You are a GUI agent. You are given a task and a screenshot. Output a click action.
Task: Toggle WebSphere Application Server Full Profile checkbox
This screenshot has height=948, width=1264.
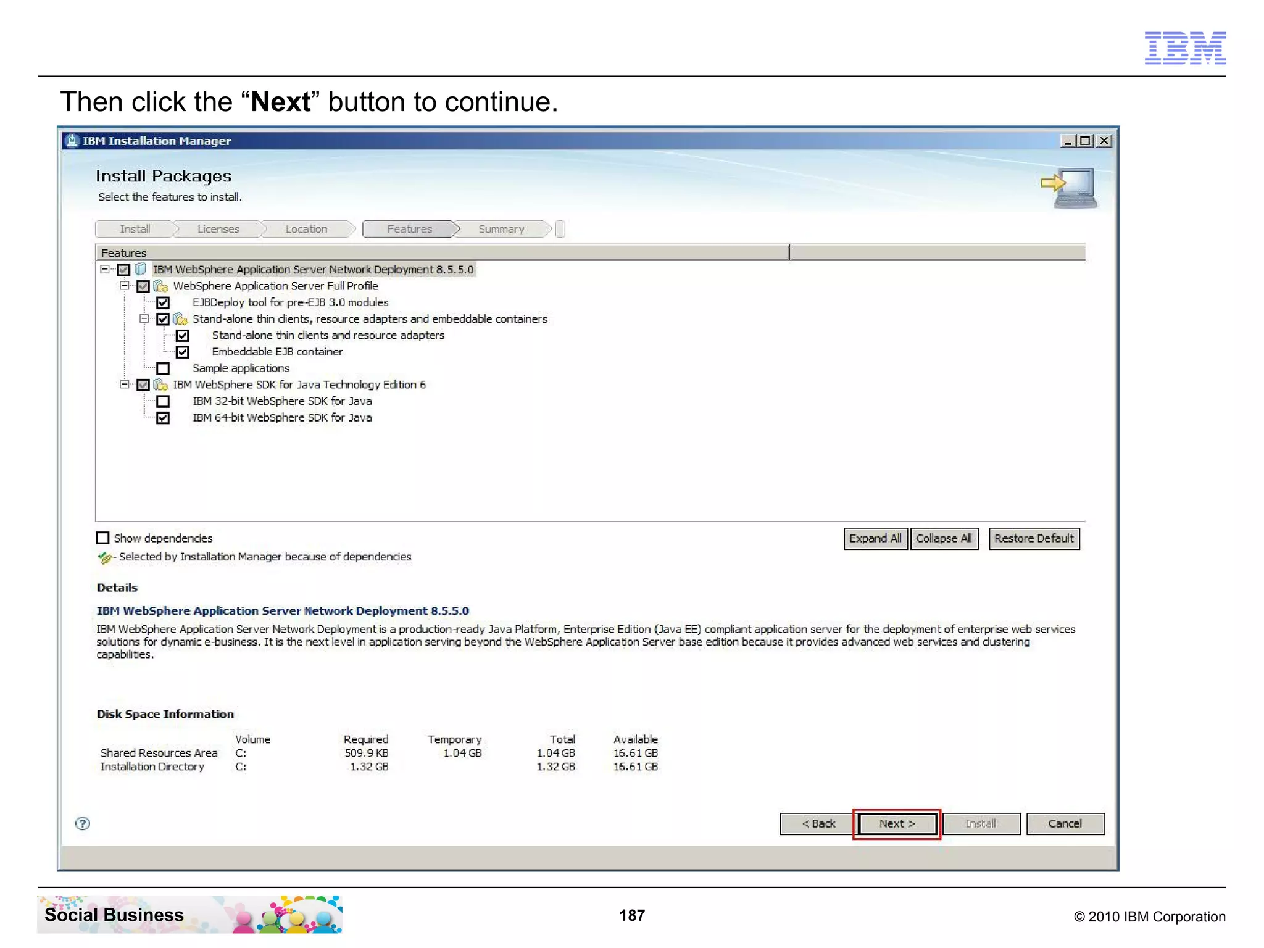143,286
